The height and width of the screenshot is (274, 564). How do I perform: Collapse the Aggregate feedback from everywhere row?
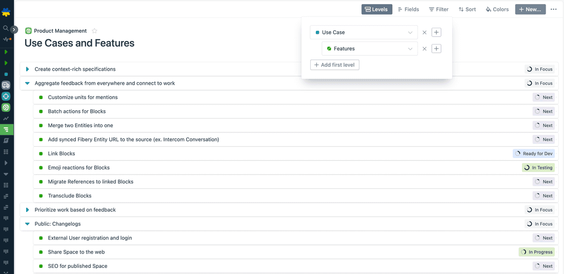click(x=27, y=83)
